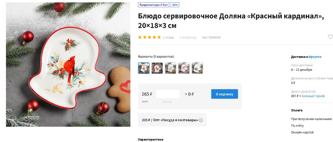The image size is (333, 142).
Task: Click the «Характеристики» section heading
Action: pos(151,140)
